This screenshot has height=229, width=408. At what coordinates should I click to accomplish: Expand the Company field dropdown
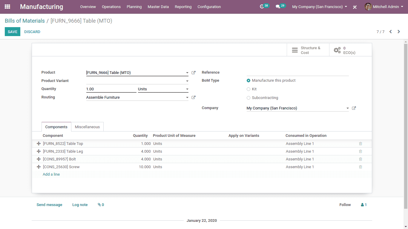point(348,108)
